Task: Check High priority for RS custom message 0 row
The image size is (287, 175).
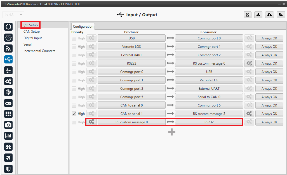Action: click(x=74, y=122)
